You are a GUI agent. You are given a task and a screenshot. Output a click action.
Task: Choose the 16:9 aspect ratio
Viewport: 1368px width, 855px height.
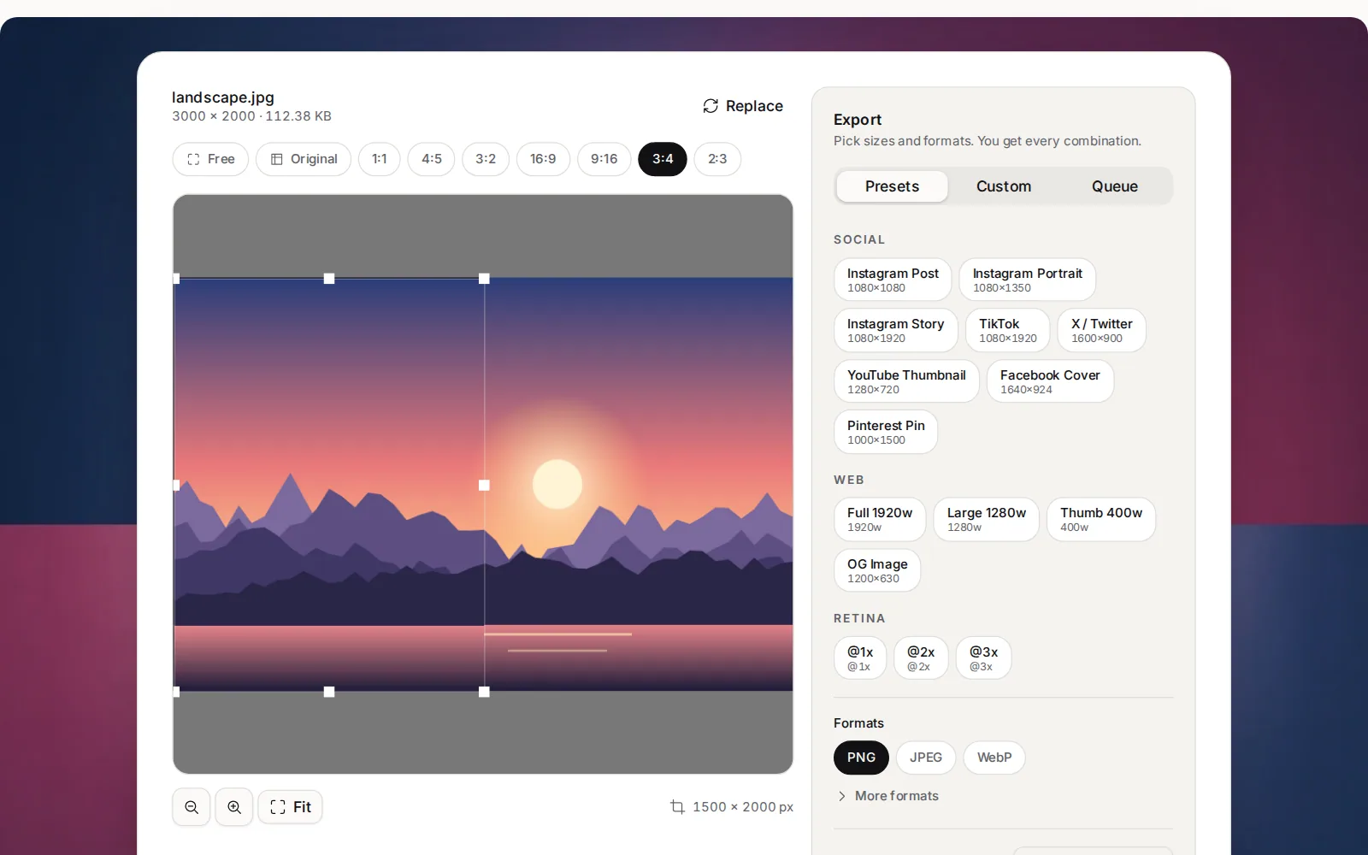[x=543, y=159]
